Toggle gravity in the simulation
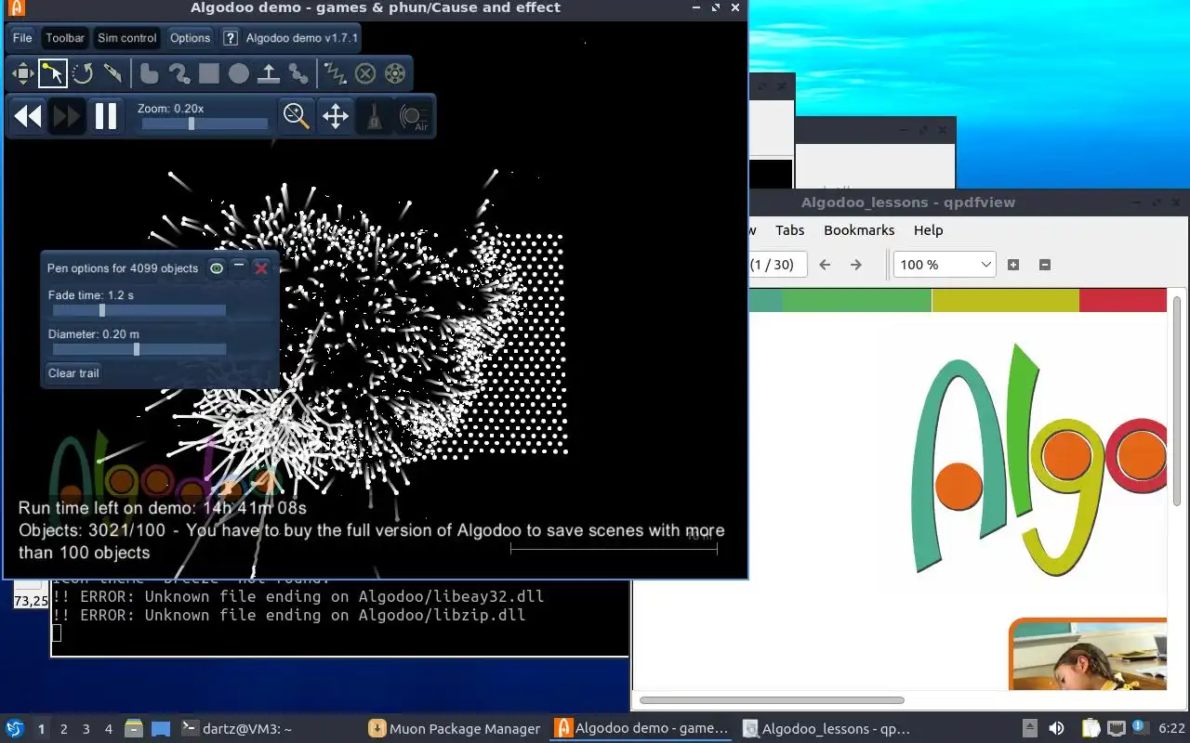 click(x=374, y=116)
